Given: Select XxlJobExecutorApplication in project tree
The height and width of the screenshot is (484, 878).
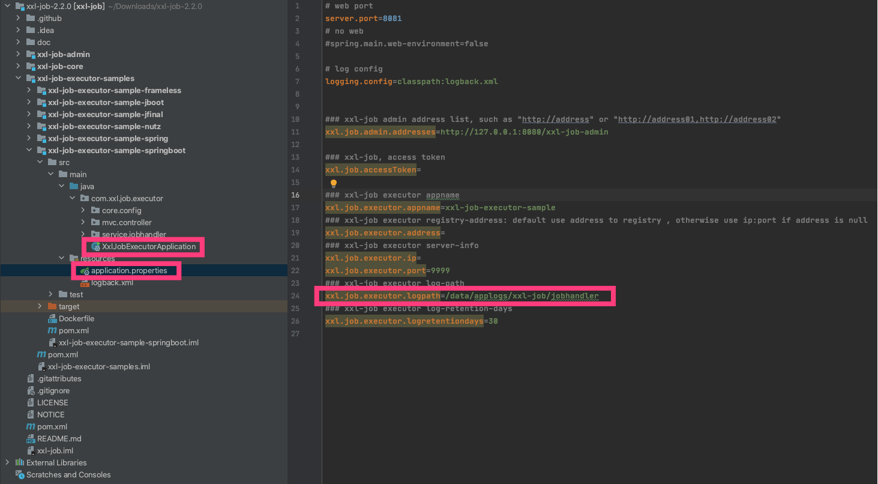Looking at the screenshot, I should pos(149,247).
